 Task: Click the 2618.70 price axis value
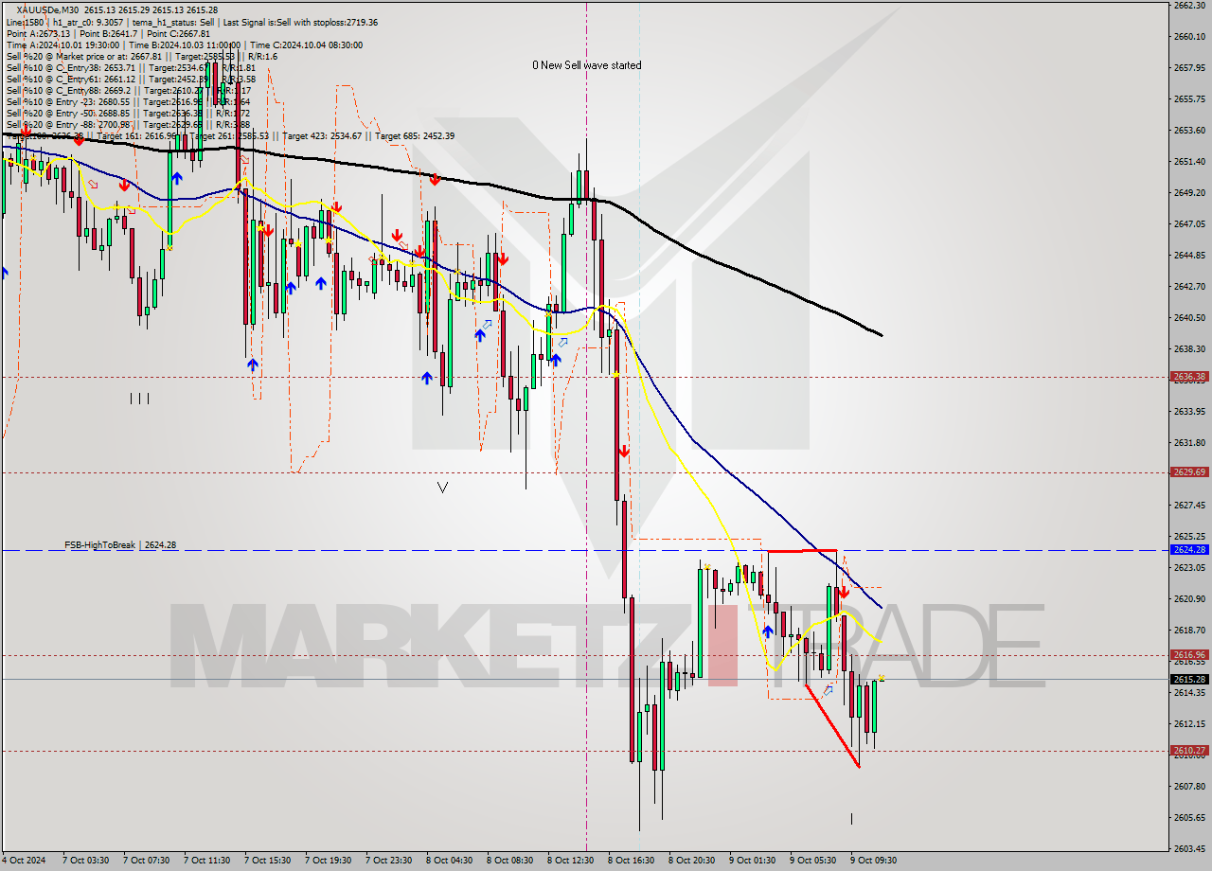point(1189,630)
